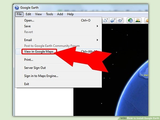Open the Tools menu
This screenshot has height=120, width=160.
[49, 14]
